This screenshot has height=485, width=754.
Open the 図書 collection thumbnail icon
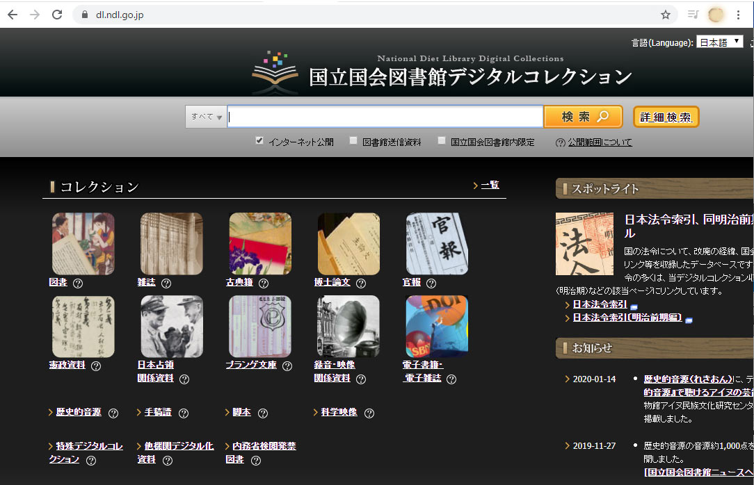tap(83, 244)
